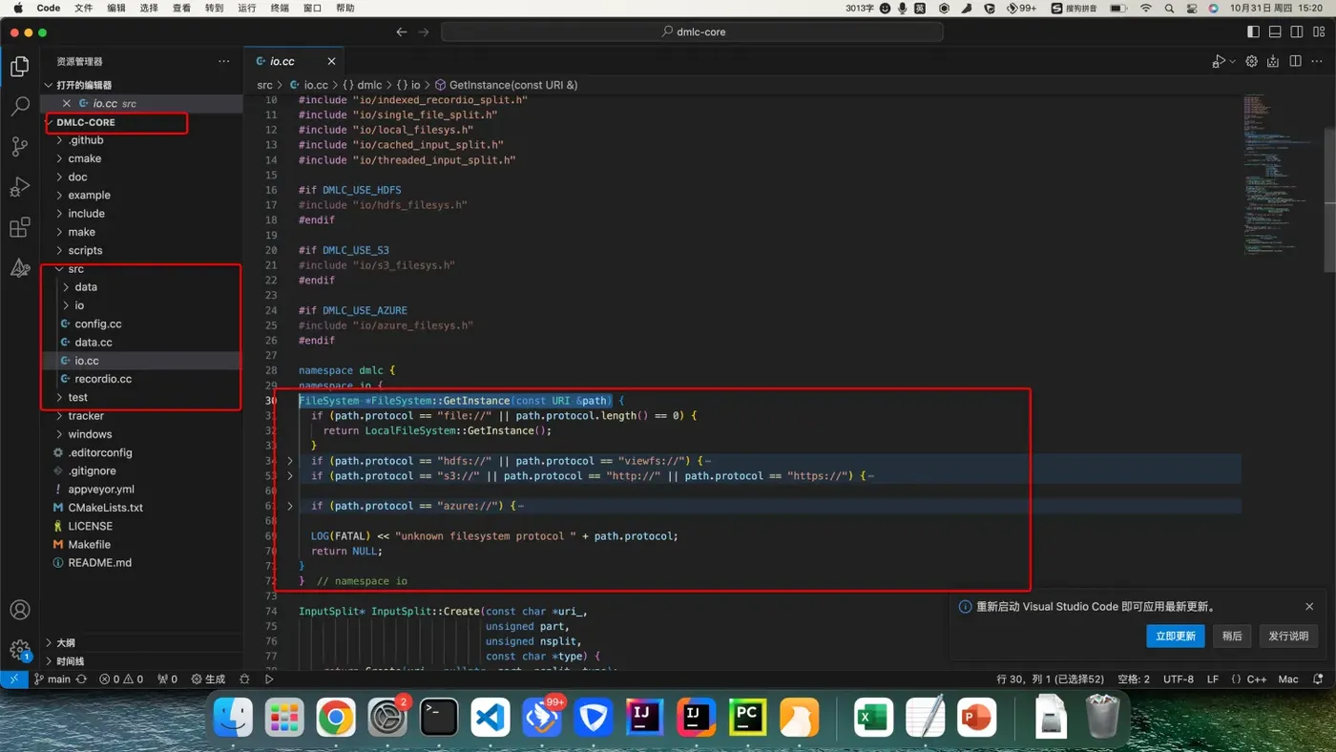Open the Accounts menu icon
Viewport: 1336px width, 752px height.
click(19, 610)
